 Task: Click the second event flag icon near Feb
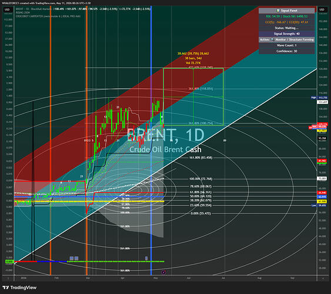(x=76, y=258)
